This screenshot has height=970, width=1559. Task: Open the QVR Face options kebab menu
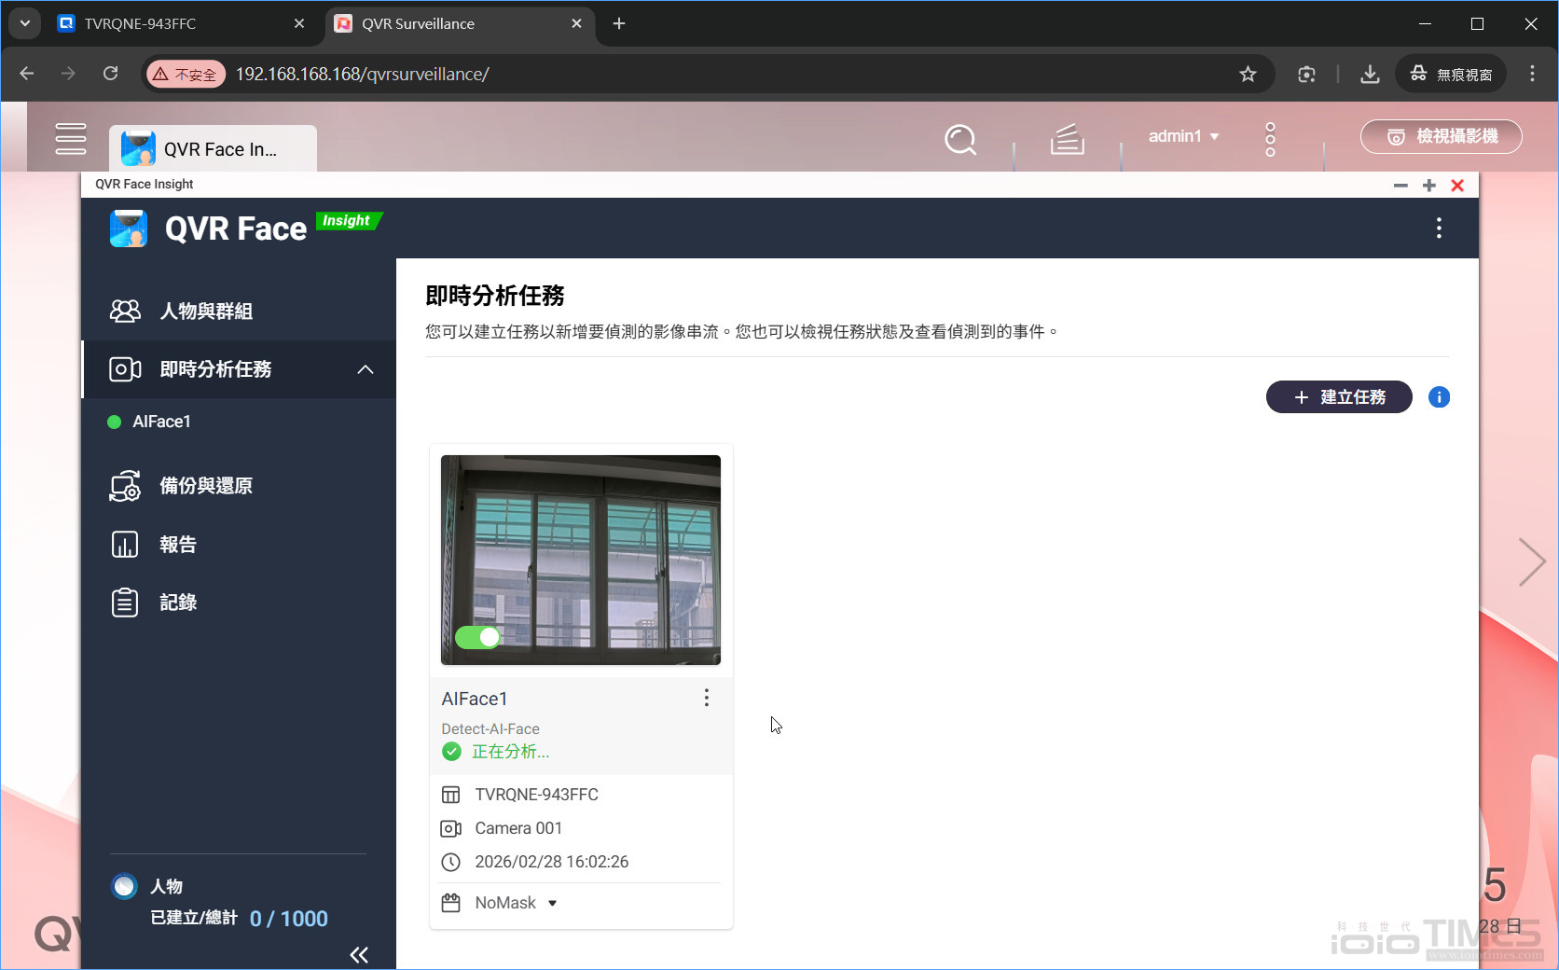tap(1439, 228)
